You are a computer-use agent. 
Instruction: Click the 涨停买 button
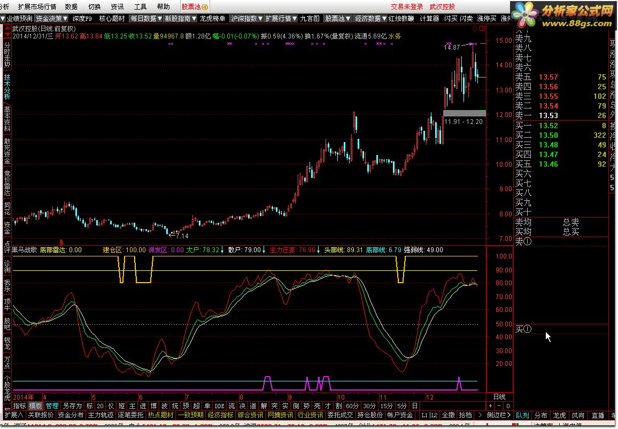486,19
